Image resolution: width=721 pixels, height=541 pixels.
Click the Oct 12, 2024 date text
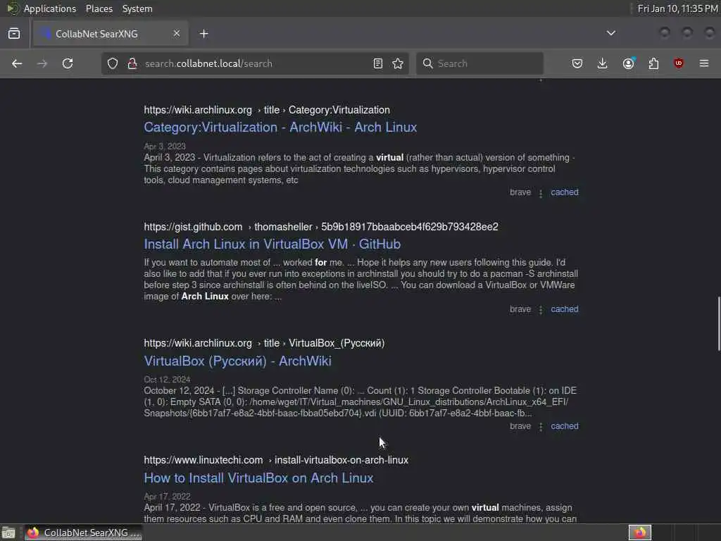[167, 380]
